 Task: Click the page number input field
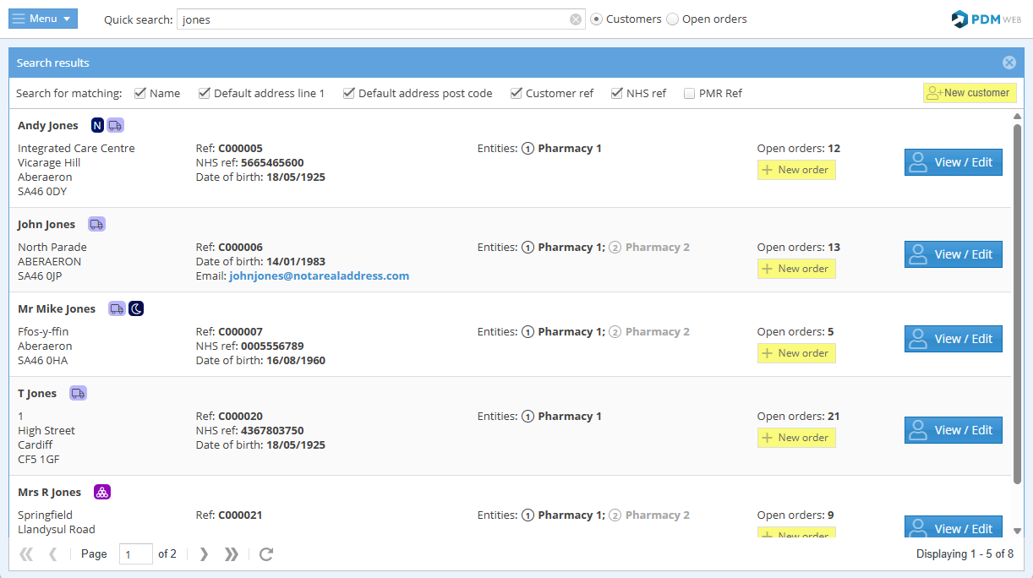[x=135, y=554]
